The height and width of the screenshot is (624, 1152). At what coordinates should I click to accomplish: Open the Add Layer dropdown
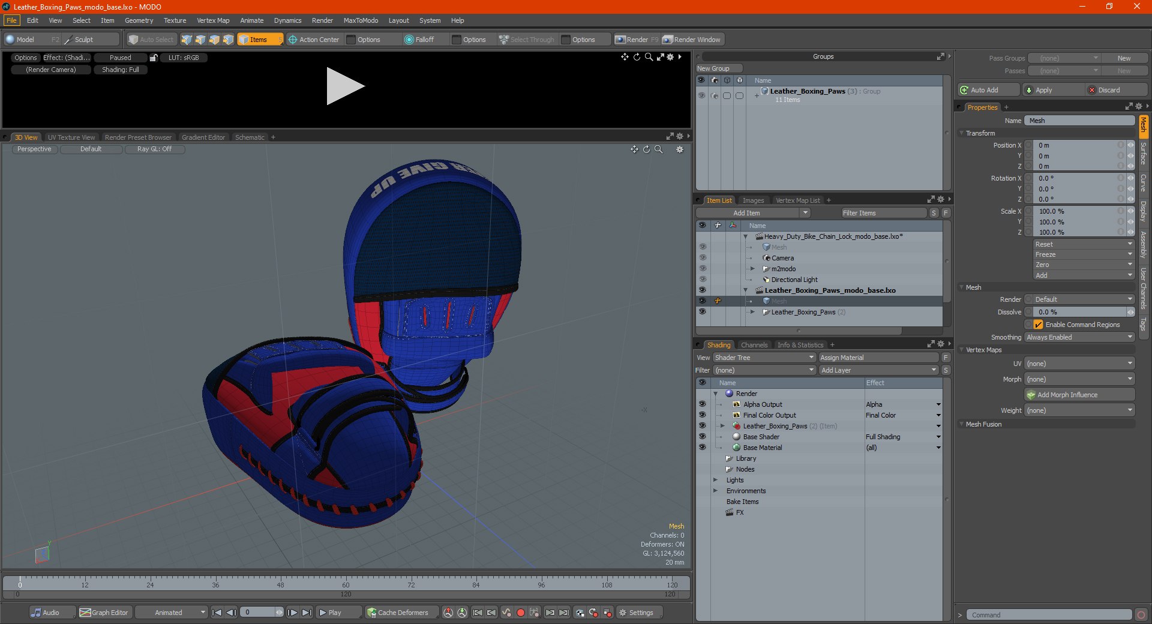878,370
